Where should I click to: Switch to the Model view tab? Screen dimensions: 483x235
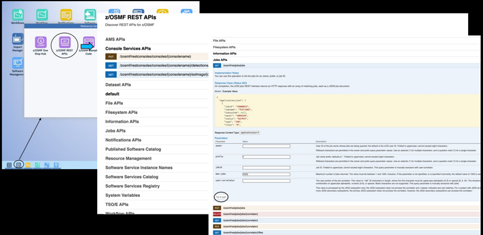[x=218, y=91]
